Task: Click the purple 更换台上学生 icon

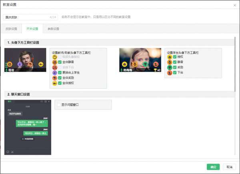Action: click(x=55, y=73)
